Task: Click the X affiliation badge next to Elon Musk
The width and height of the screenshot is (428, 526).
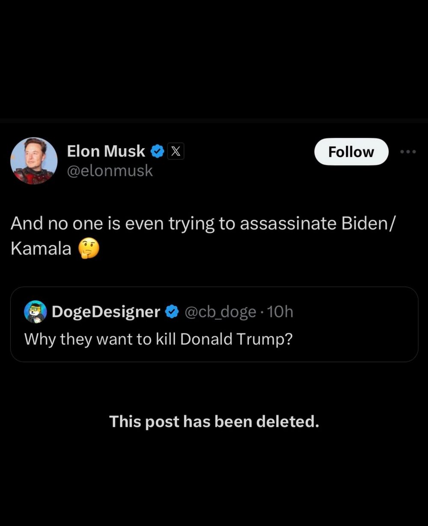Action: (176, 151)
